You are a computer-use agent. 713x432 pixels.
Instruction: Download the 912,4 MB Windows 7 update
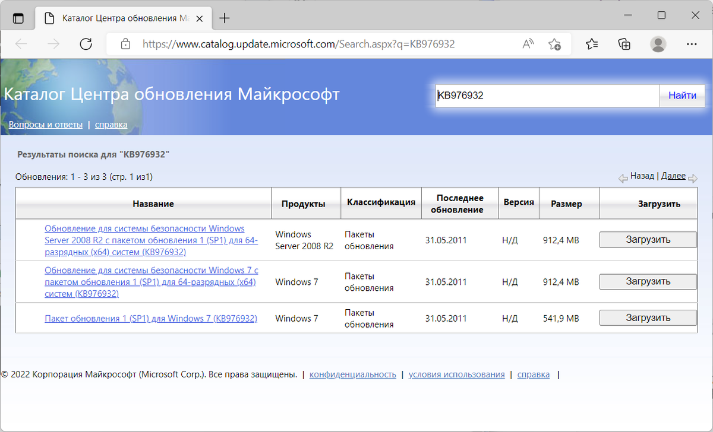648,281
